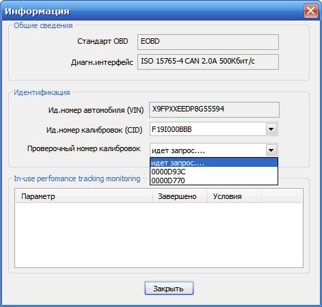Screen dimensions: 322x307
Task: Choose 0000D93C in the dropdown list
Action: pyautogui.click(x=214, y=172)
